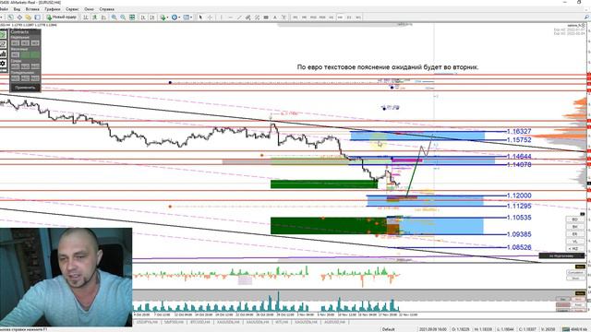591x332 pixels.
Task: Click the 1.12000 price level label
Action: pyautogui.click(x=519, y=196)
